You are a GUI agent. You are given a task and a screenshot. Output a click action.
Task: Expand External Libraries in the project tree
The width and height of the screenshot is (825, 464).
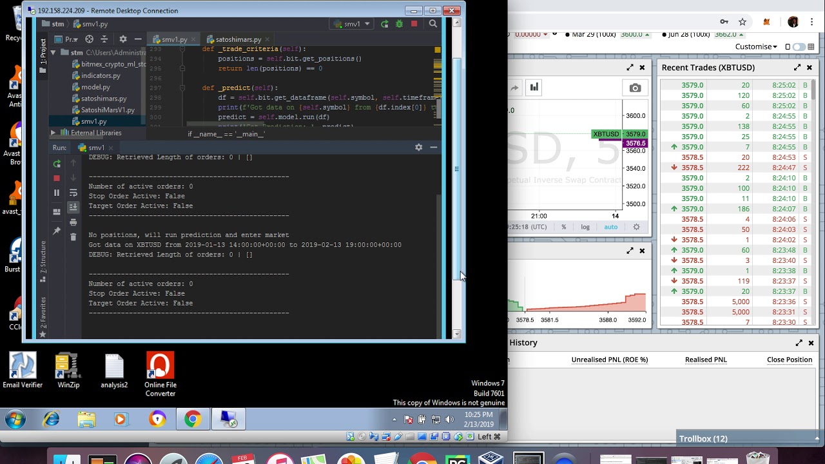coord(53,133)
